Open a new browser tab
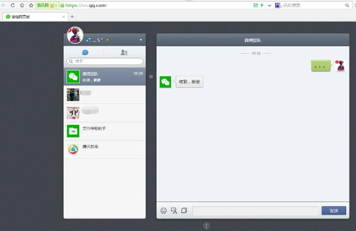This screenshot has height=231, width=356. (72, 17)
